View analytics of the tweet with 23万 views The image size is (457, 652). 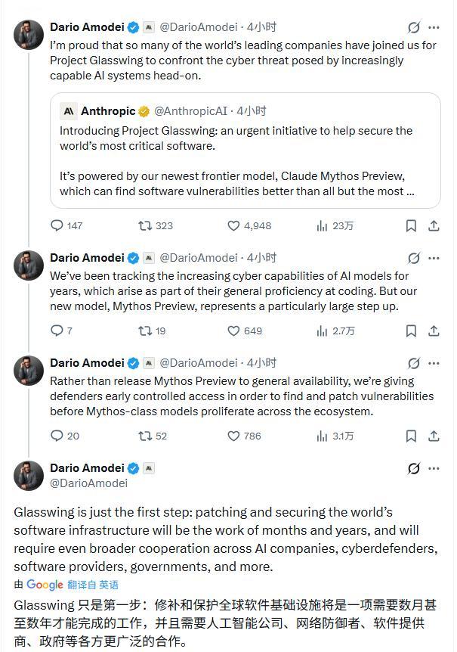[x=322, y=225]
